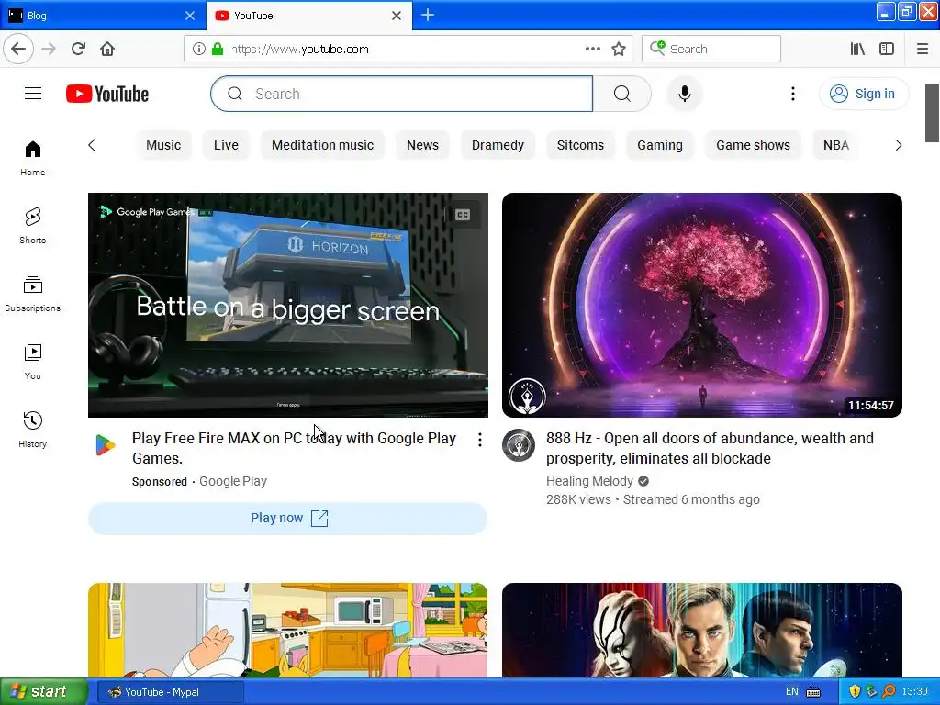
Task: Open the browser application menu
Action: (922, 49)
